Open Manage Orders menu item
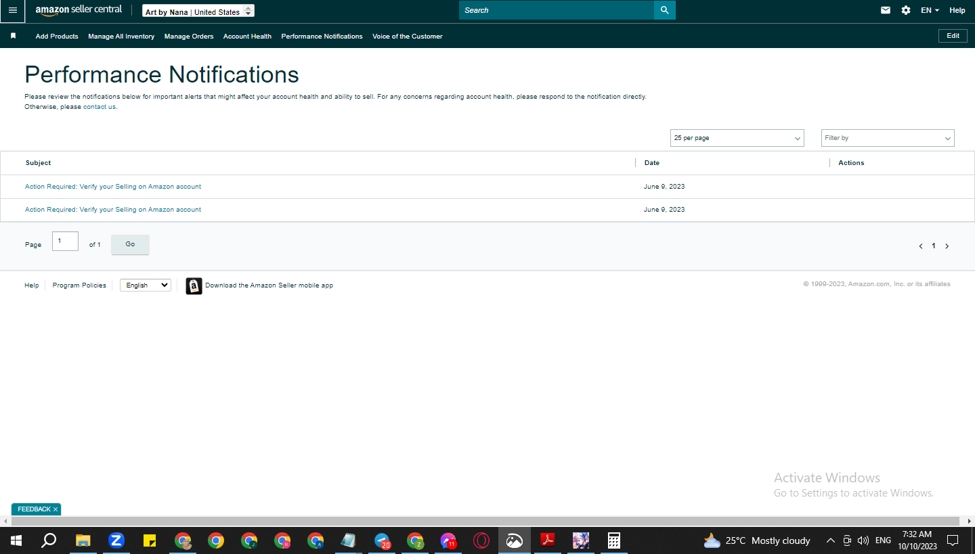 click(189, 37)
